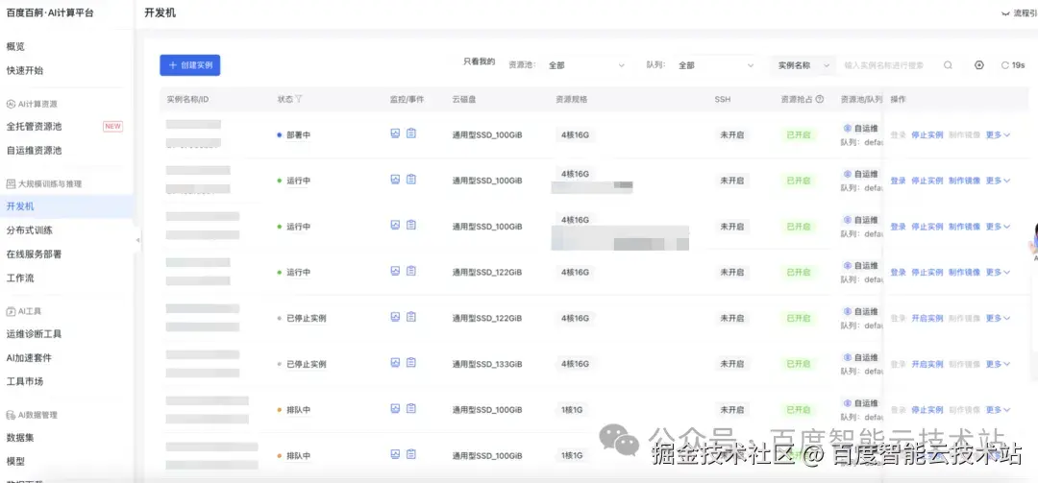Click the 创建实例 button
This screenshot has width=1038, height=483.
[x=190, y=65]
